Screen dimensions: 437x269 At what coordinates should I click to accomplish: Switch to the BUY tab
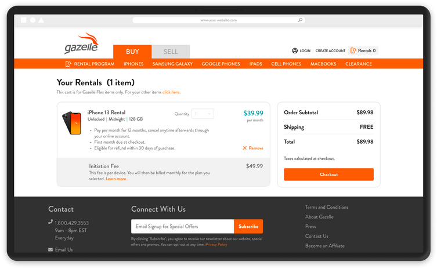click(132, 52)
